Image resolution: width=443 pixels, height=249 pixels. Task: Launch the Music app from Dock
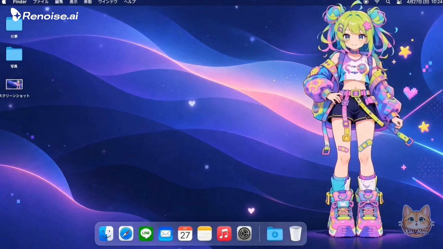click(224, 234)
